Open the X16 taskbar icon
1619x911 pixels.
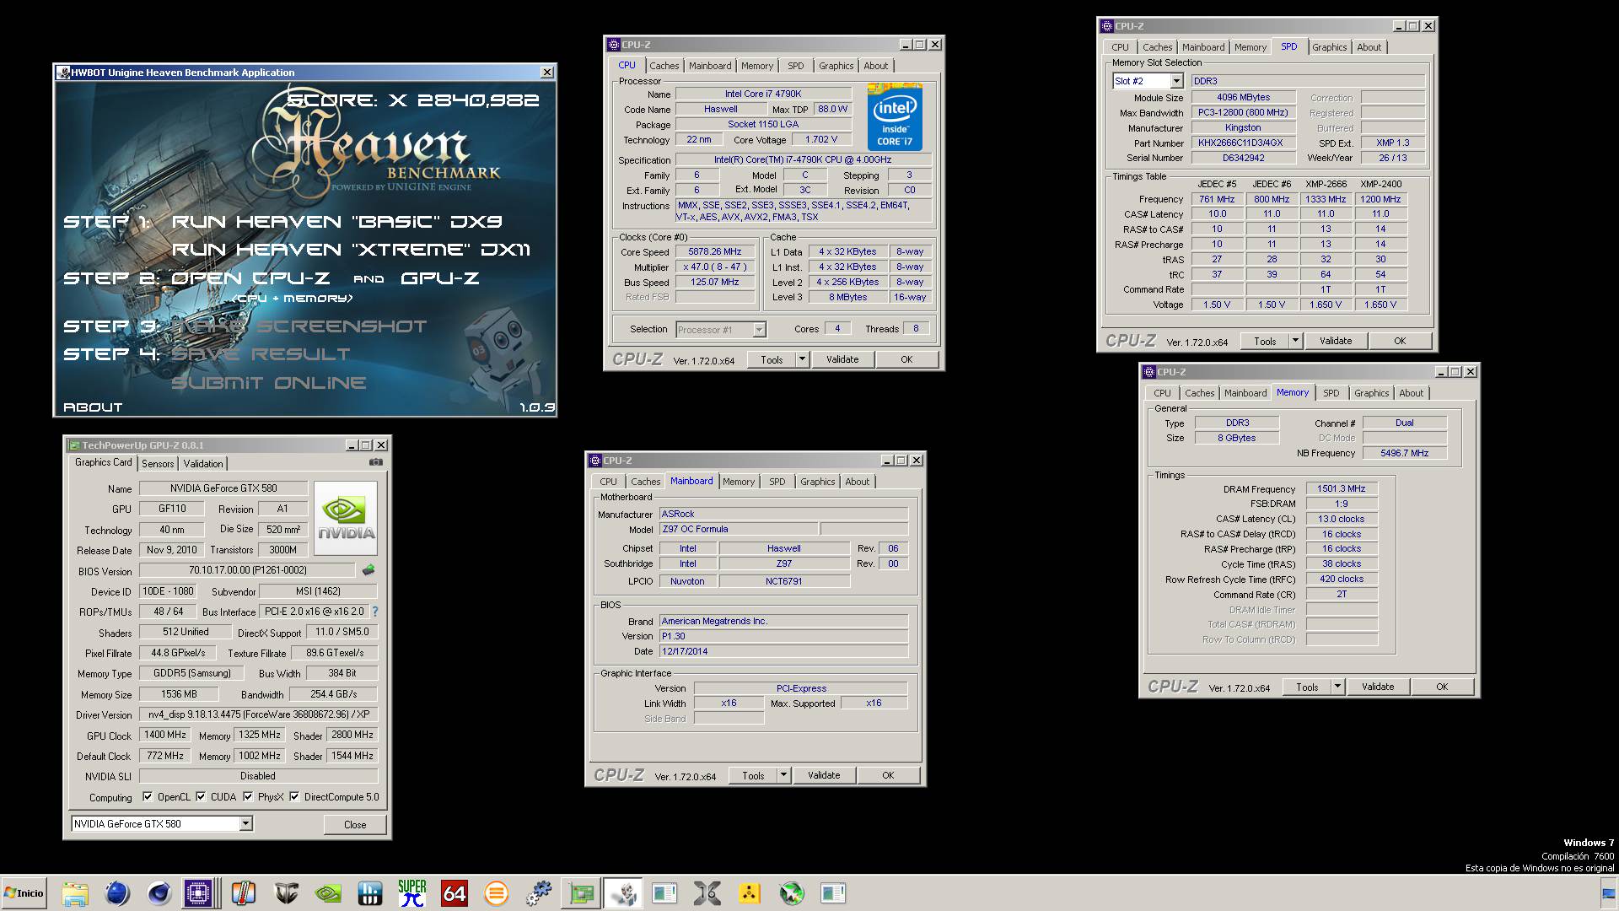[x=707, y=893]
